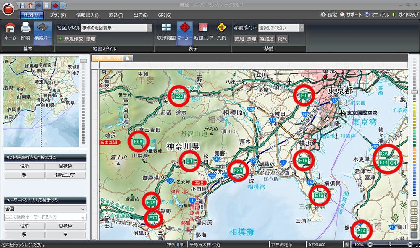Click the zoom in plus button in status bar
This screenshot has height=248, width=420.
coord(410,244)
